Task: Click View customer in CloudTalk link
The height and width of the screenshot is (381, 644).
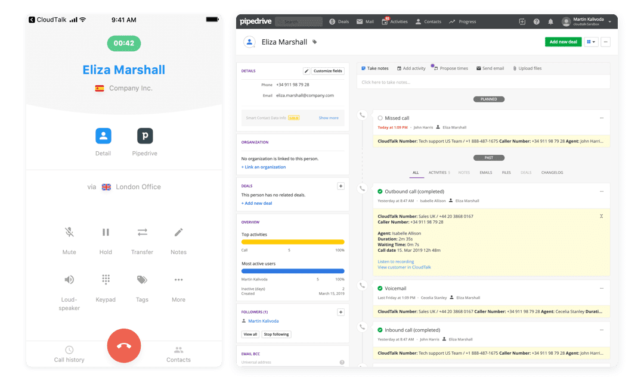Action: pyautogui.click(x=404, y=267)
